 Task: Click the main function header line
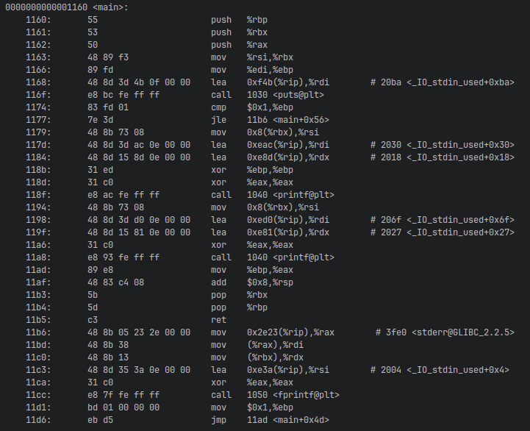click(x=67, y=7)
